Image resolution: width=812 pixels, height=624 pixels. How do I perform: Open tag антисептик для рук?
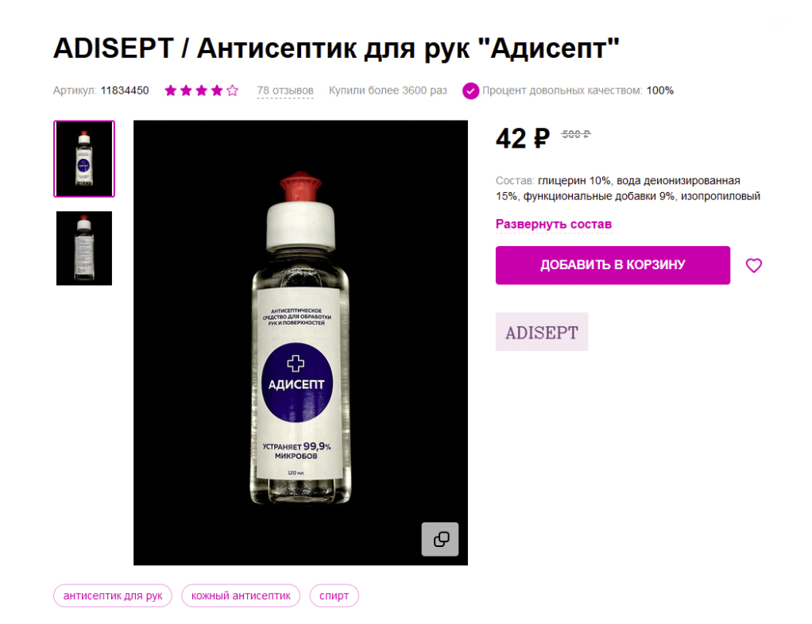pyautogui.click(x=113, y=596)
